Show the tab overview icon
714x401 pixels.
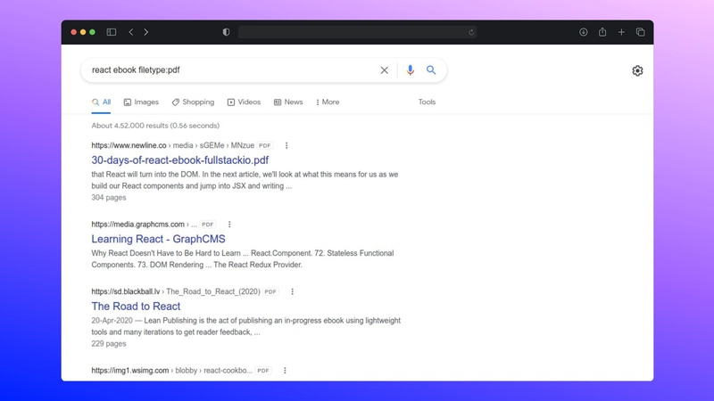point(640,32)
